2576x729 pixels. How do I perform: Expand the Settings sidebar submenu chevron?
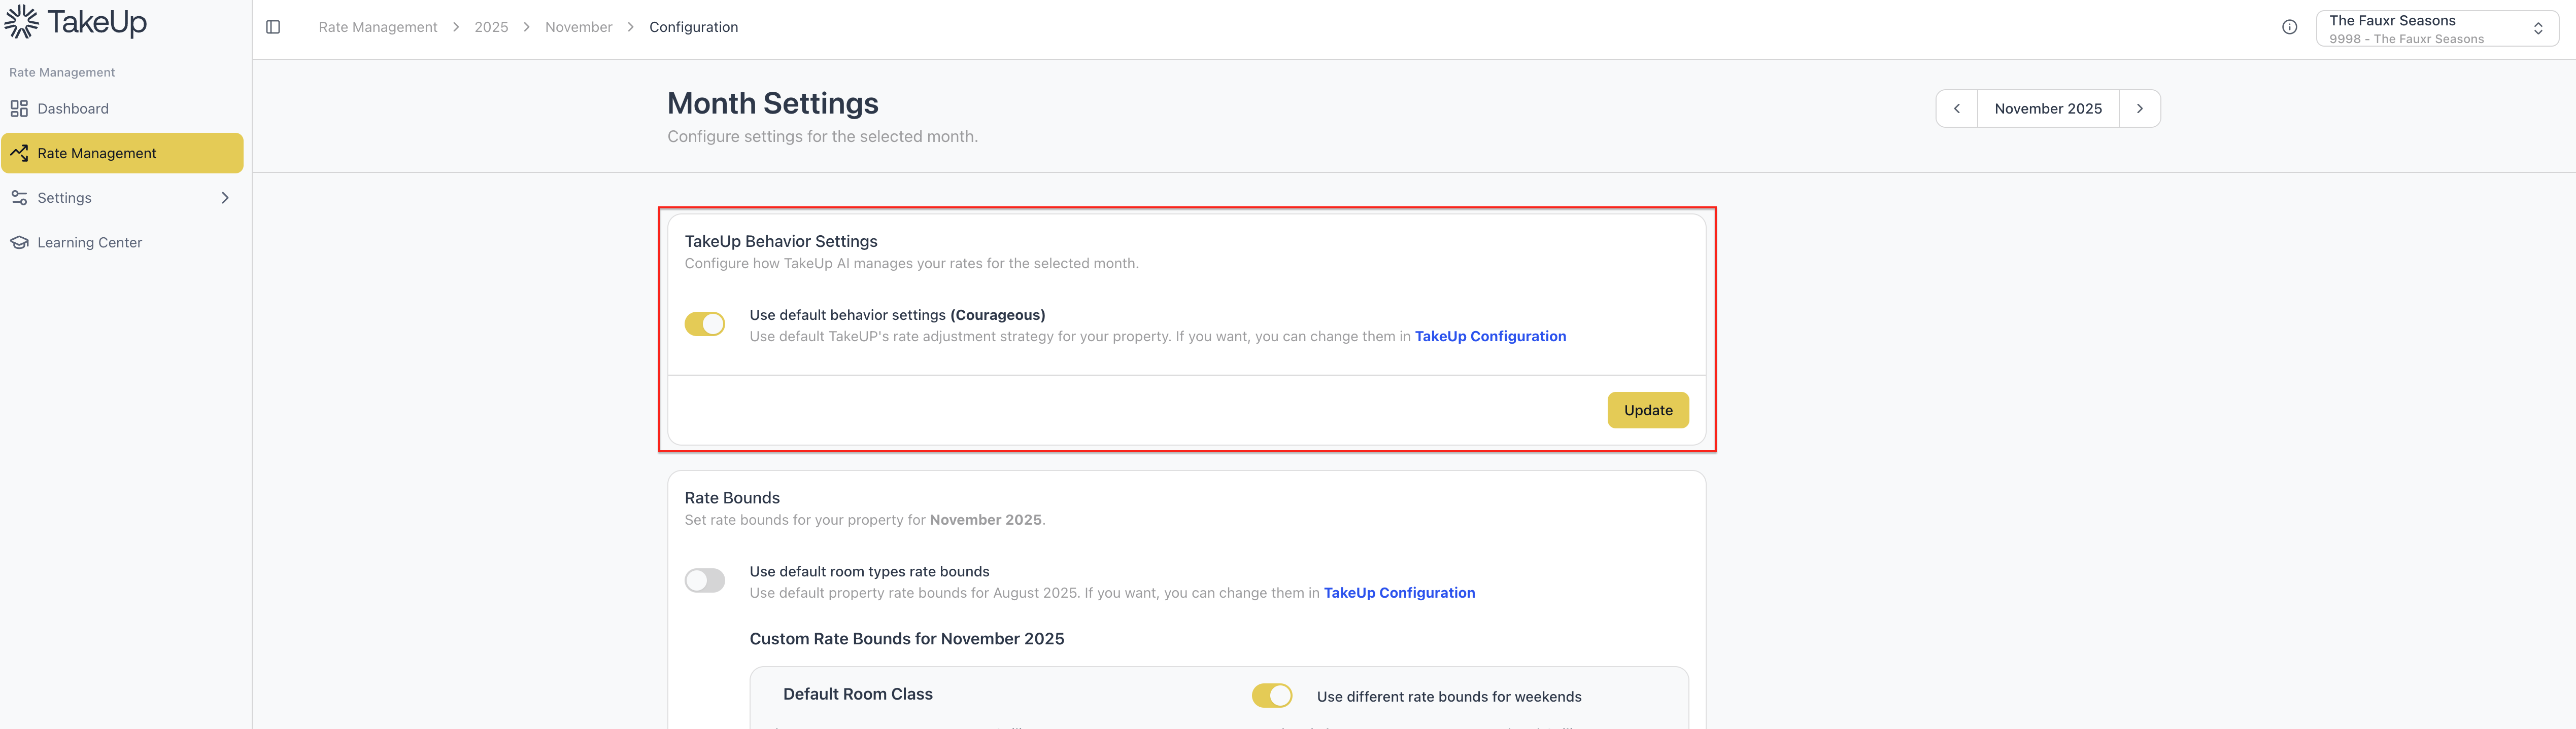point(225,198)
